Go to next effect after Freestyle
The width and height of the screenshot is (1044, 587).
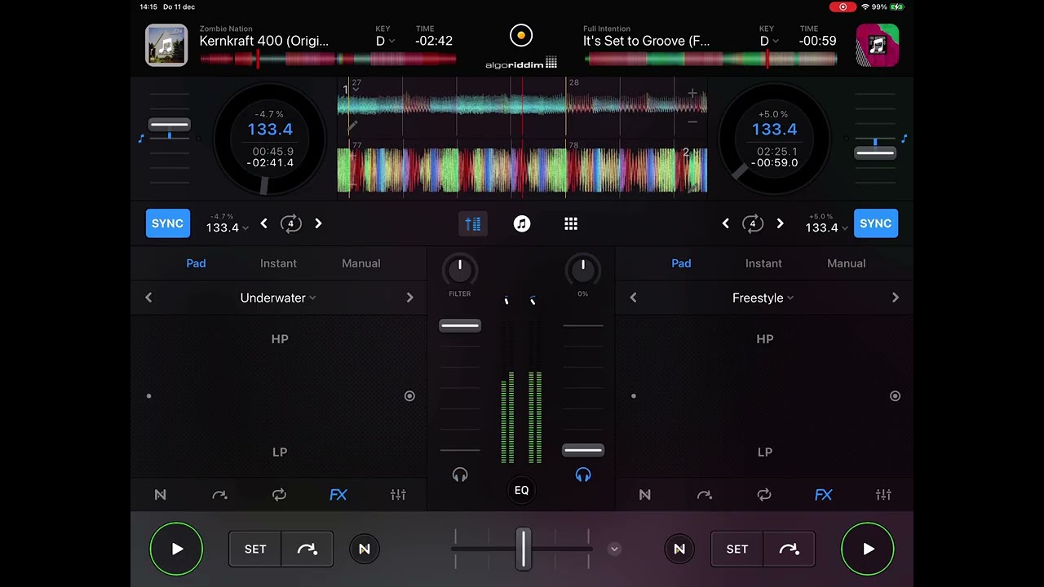point(896,298)
